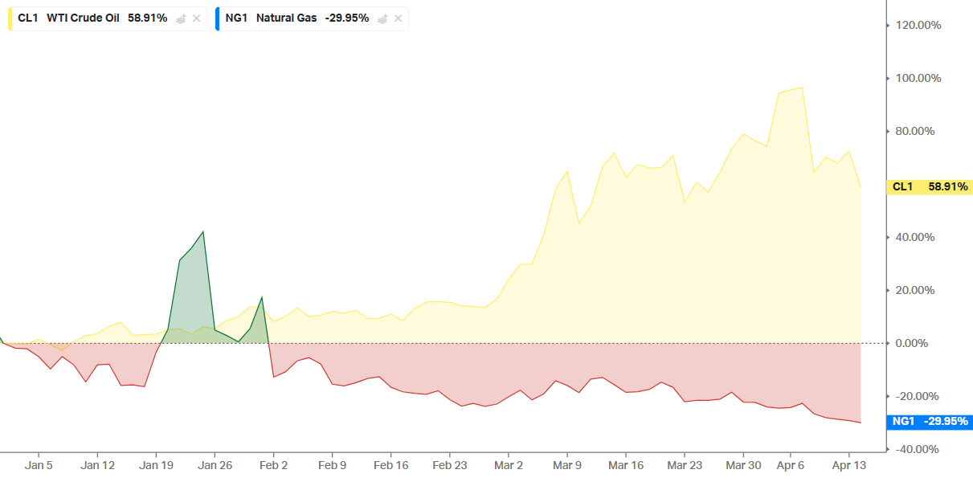This screenshot has height=482, width=973.
Task: Click the blue NG1 -29.95% price tag
Action: point(930,421)
